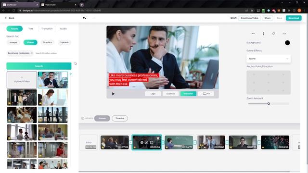308x173 pixels.
Task: Click the Download button
Action: click(x=294, y=18)
